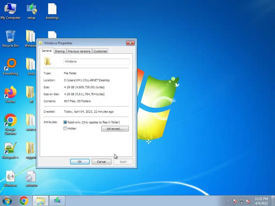
Task: Click the size on disk 4,611,784,704 bytes value
Action: click(84, 94)
